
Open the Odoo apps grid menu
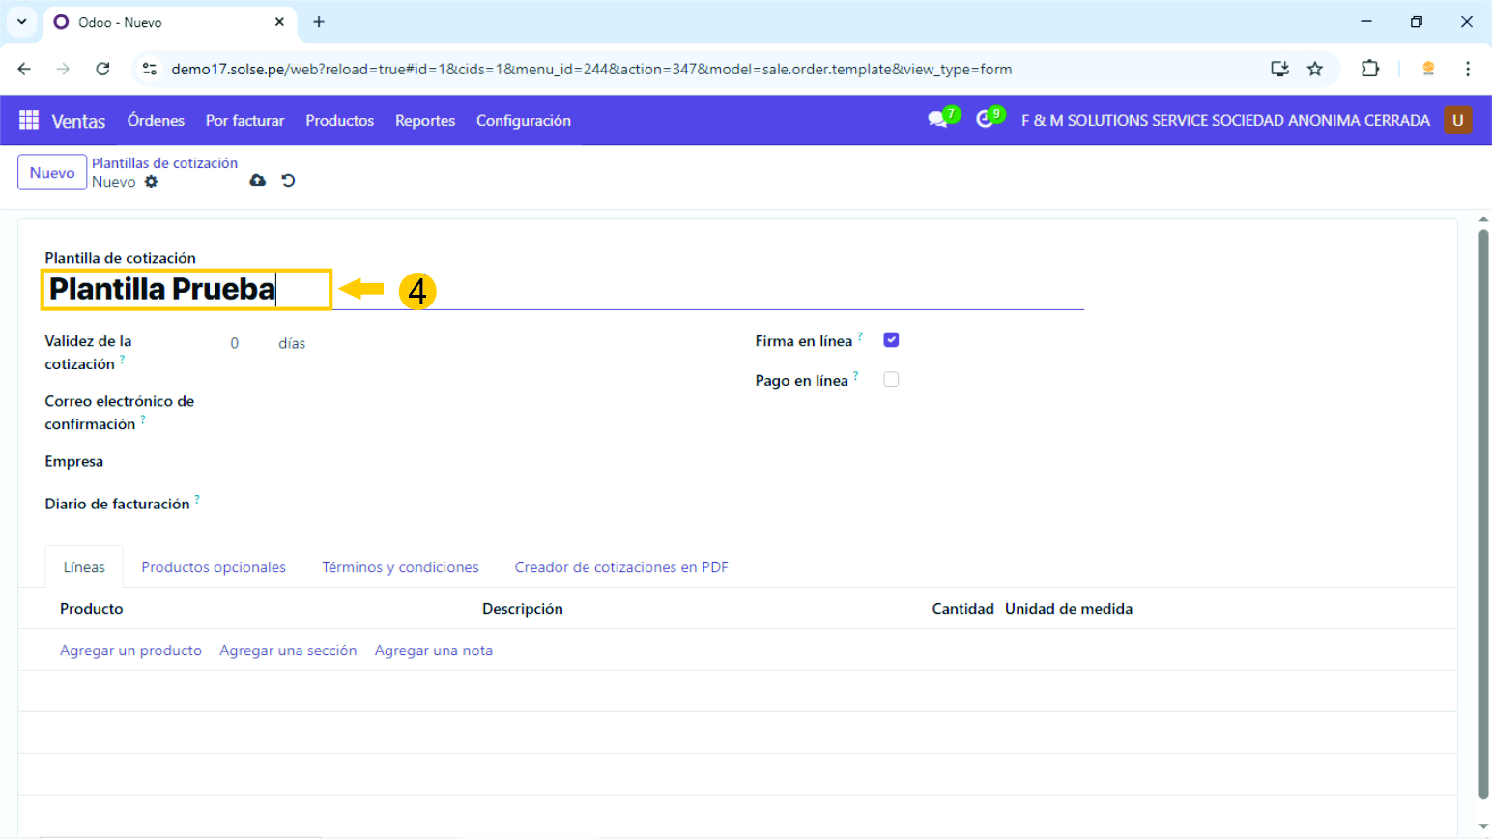pyautogui.click(x=29, y=120)
